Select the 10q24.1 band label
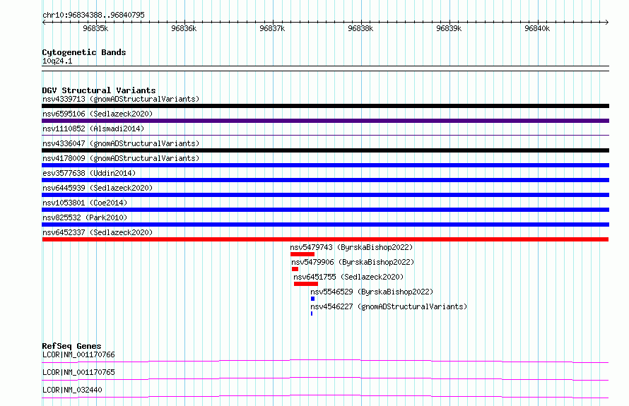The height and width of the screenshot is (406, 629). 57,61
